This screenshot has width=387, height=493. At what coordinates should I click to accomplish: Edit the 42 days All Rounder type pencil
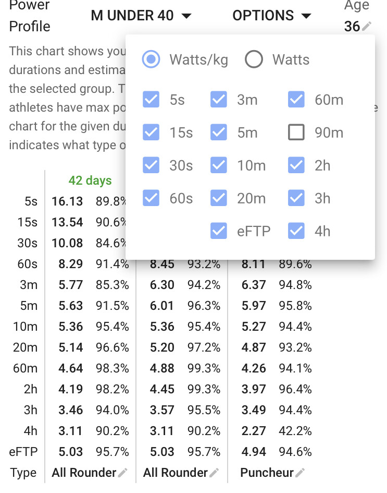click(122, 473)
